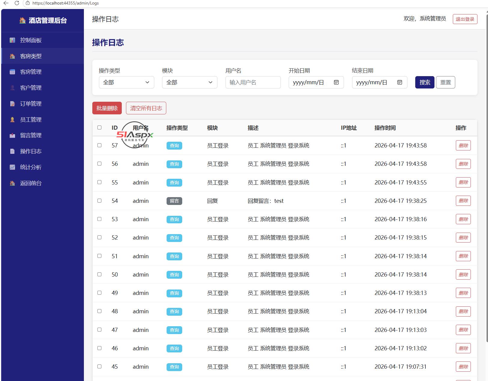
Task: Check the box for log ID 51
Action: (x=100, y=256)
